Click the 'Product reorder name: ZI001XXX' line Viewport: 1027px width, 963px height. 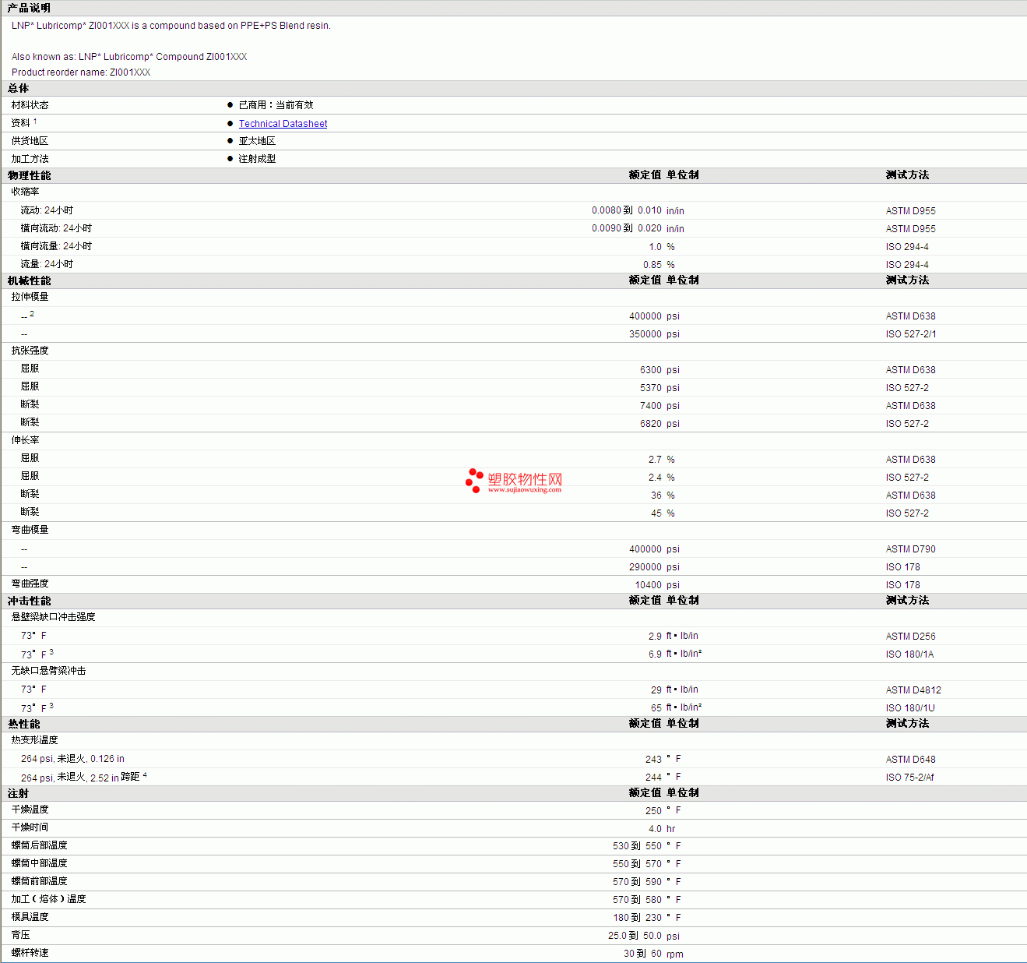coord(81,72)
